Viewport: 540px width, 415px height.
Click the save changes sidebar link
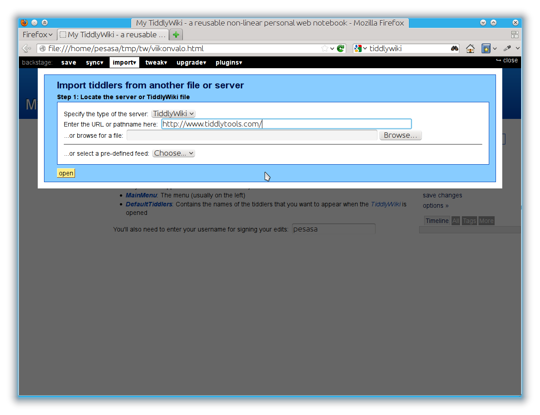pos(443,195)
